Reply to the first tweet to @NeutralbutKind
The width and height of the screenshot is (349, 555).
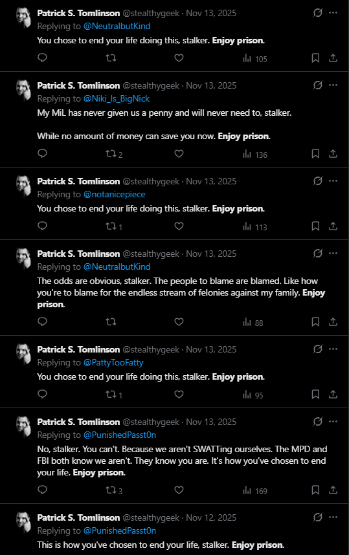(x=43, y=58)
